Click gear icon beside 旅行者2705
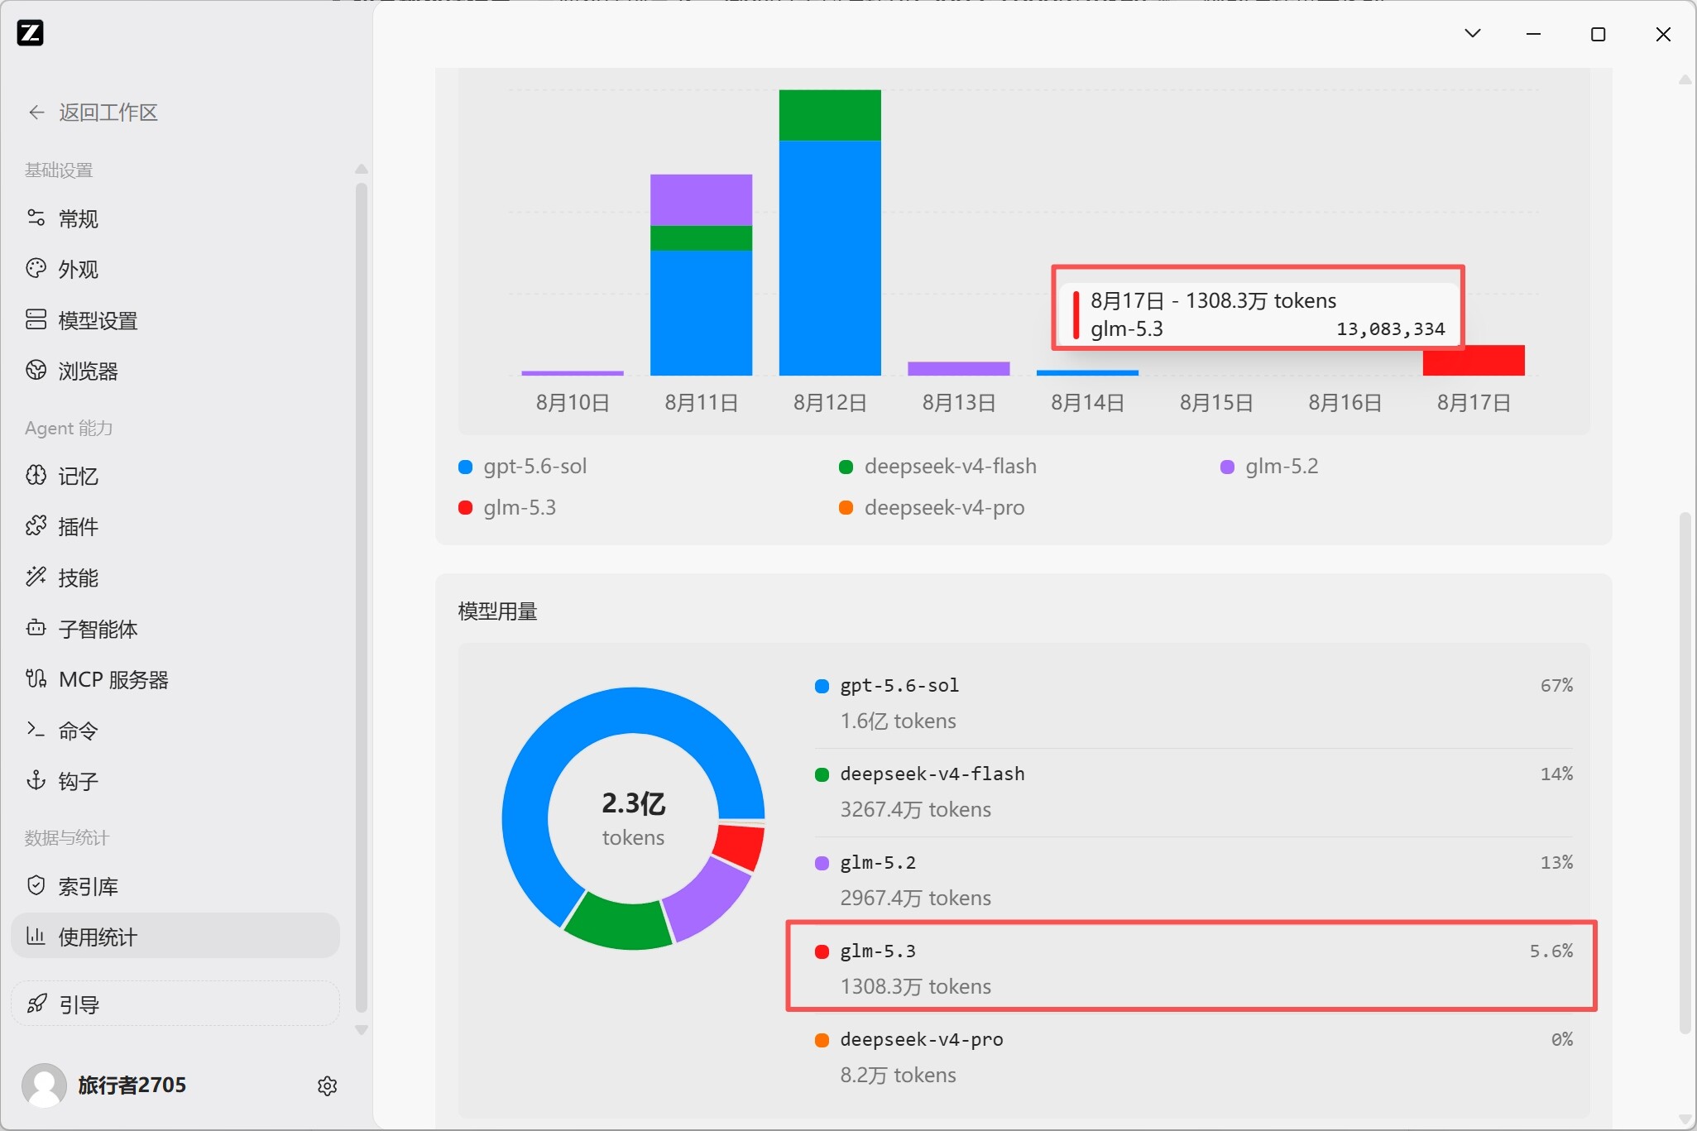Screen dimensions: 1697x1131 328,1085
